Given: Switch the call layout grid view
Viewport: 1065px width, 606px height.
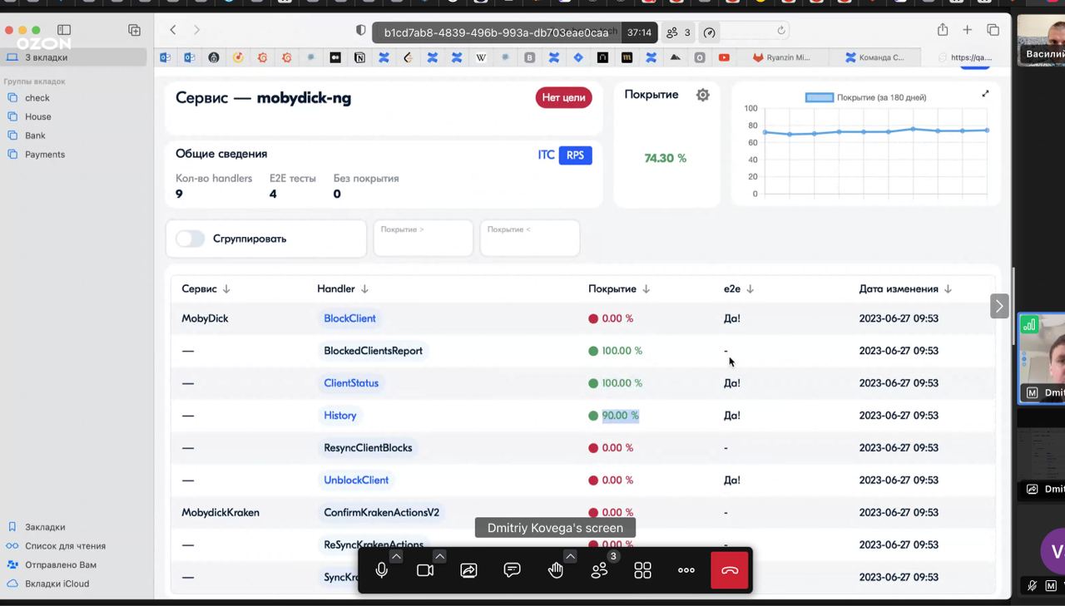Looking at the screenshot, I should pyautogui.click(x=642, y=570).
